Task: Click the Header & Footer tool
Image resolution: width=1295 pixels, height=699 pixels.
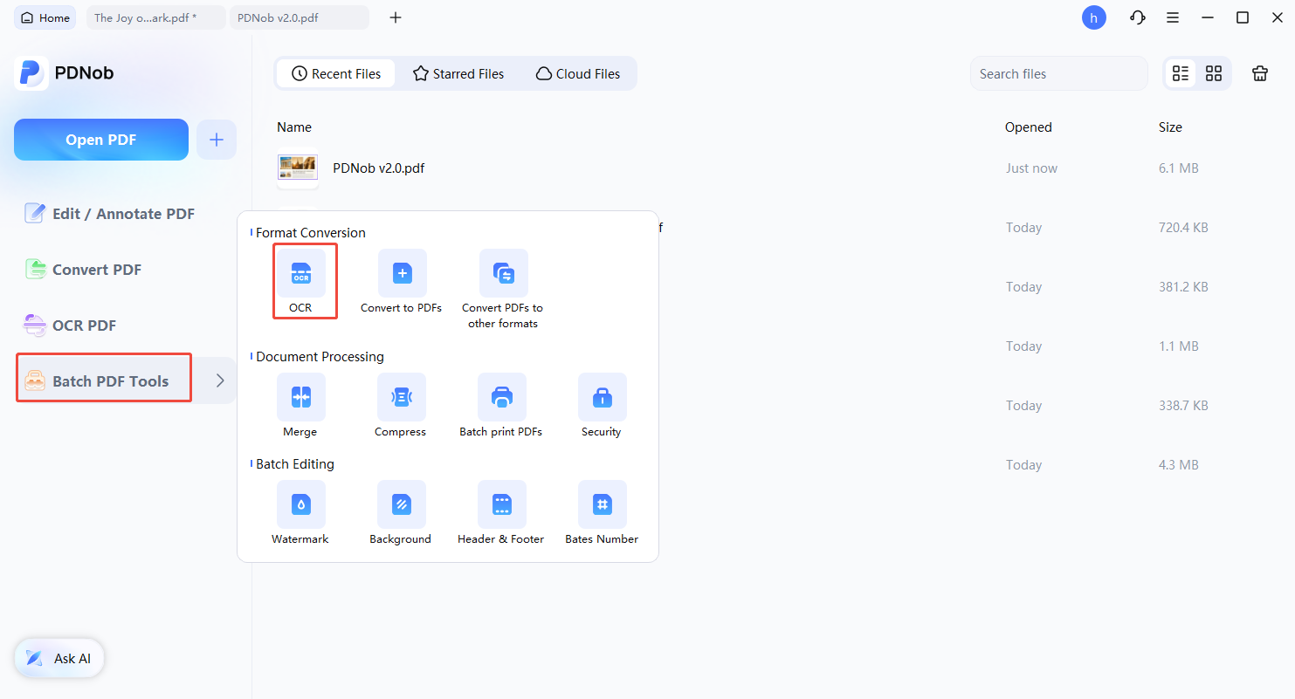Action: click(501, 504)
